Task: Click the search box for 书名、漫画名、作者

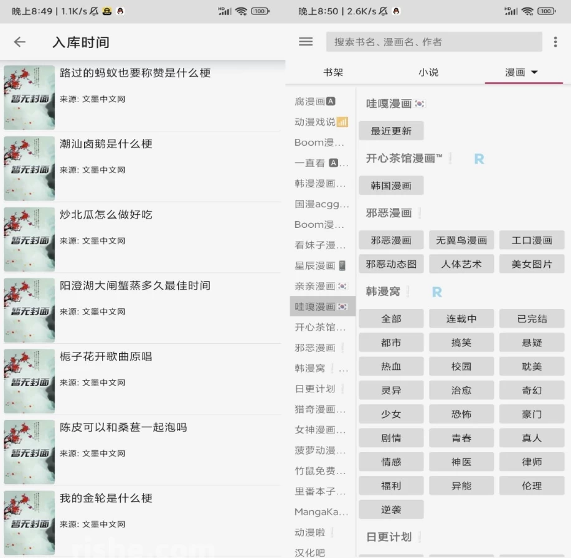Action: 434,42
